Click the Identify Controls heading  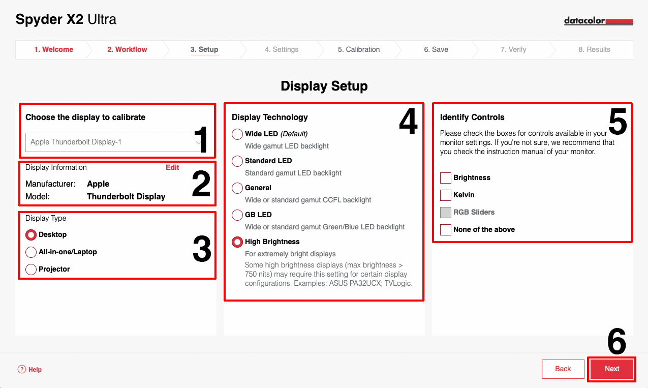[472, 117]
